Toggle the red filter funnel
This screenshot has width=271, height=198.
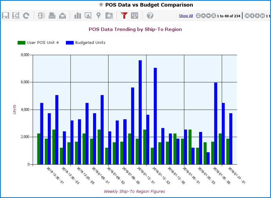pyautogui.click(x=124, y=16)
